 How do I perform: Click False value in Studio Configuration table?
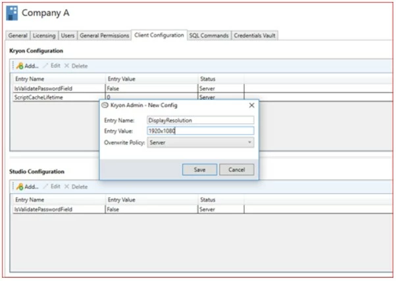click(113, 209)
